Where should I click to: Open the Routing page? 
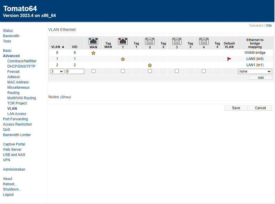click(x=13, y=93)
